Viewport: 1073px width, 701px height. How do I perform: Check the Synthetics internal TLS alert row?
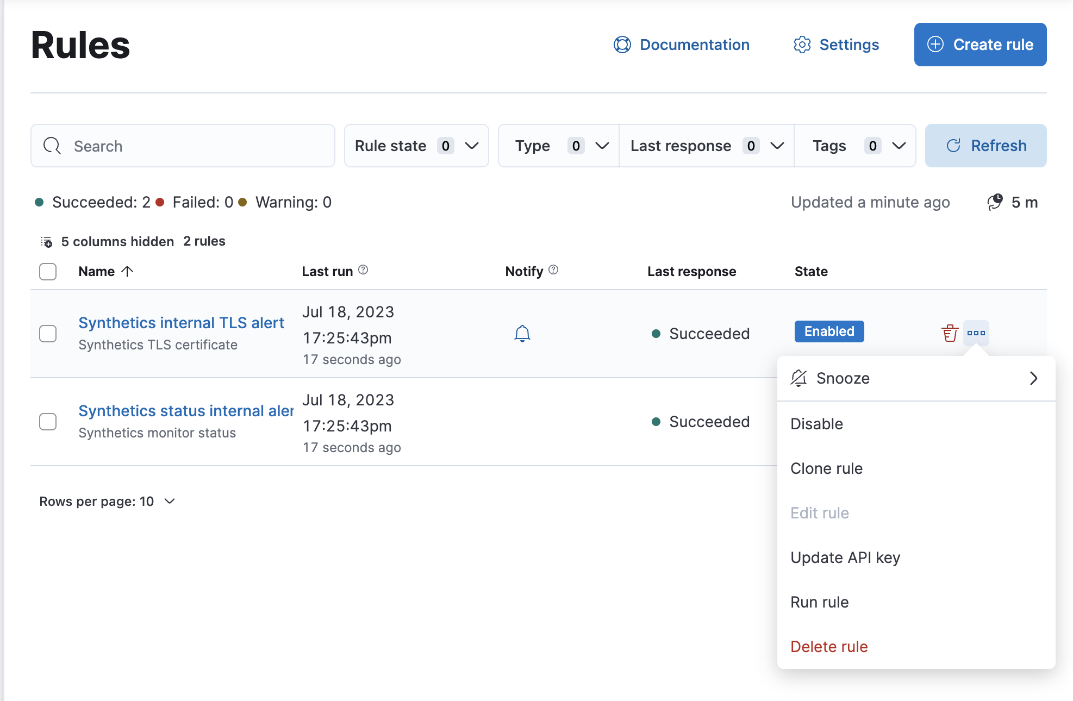click(x=48, y=334)
